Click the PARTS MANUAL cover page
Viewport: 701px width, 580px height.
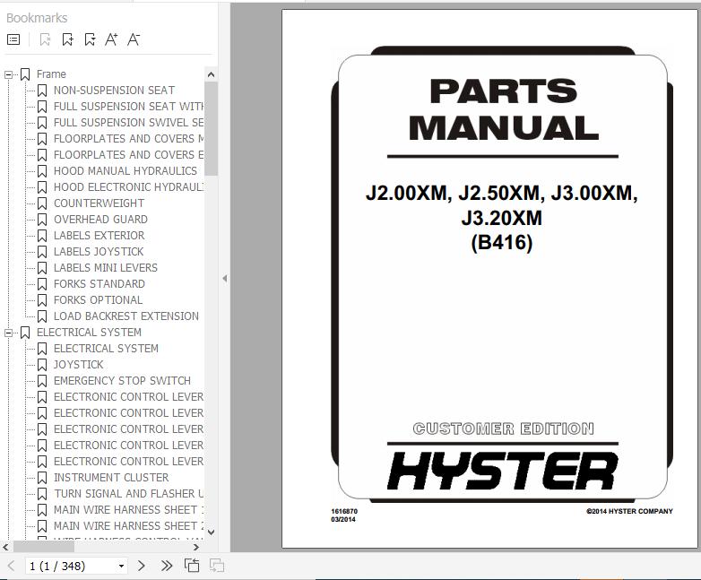tap(490, 278)
